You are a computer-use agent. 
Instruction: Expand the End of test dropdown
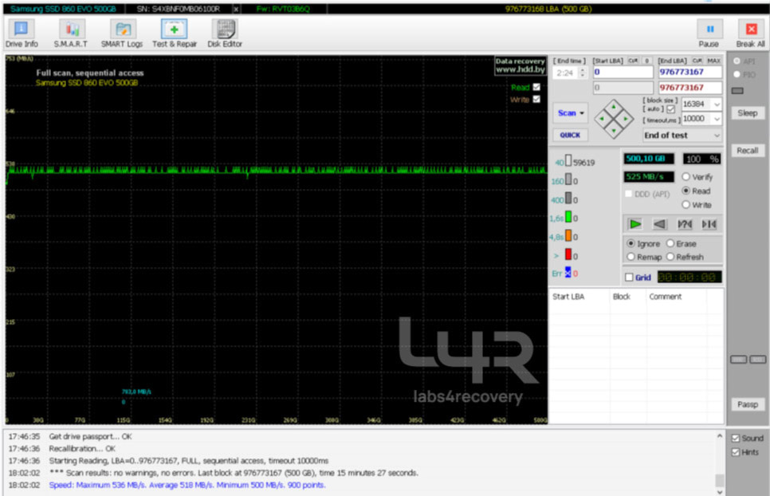pos(682,135)
